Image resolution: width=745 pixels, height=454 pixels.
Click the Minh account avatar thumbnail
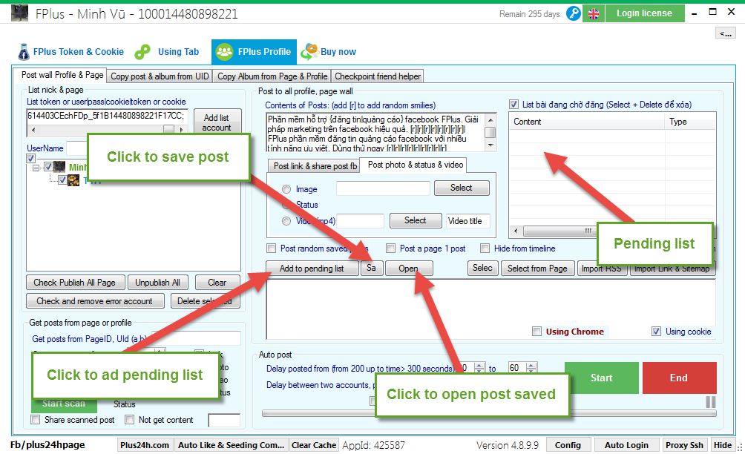pos(59,167)
